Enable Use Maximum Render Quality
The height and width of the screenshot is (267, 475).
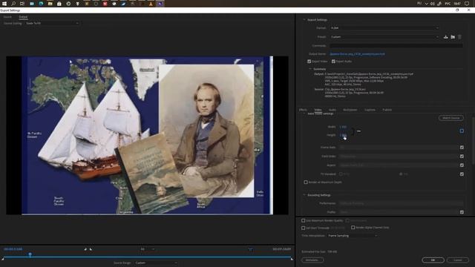point(304,221)
